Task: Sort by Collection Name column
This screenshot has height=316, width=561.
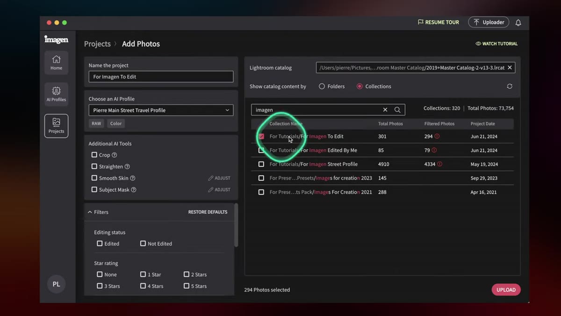Action: [286, 124]
